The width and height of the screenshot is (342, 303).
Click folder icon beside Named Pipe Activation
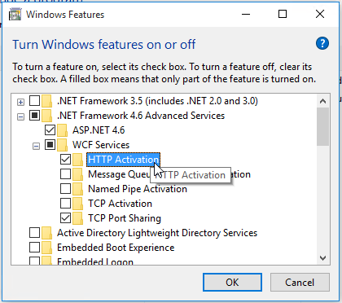point(78,189)
